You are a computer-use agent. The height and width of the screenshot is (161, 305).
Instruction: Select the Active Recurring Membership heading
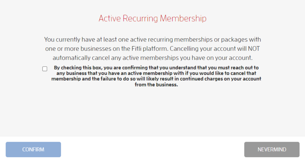pos(152,19)
